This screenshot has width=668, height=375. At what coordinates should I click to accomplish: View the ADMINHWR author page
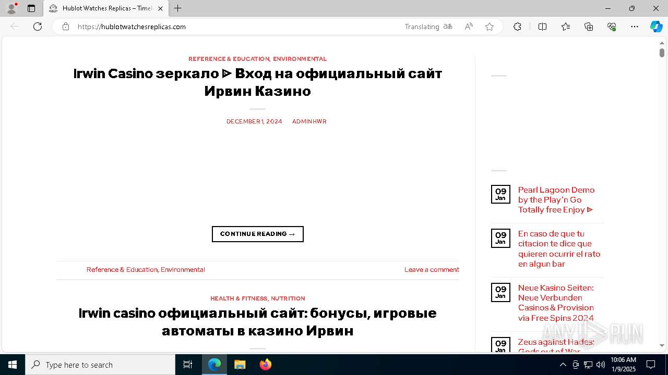[x=309, y=121]
